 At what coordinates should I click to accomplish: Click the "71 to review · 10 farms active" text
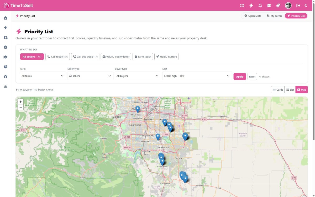(34, 90)
